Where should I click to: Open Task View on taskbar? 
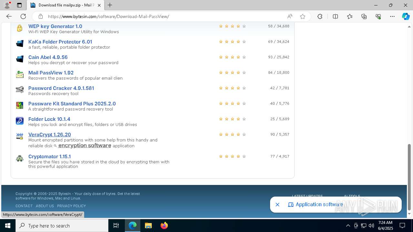coord(116,226)
